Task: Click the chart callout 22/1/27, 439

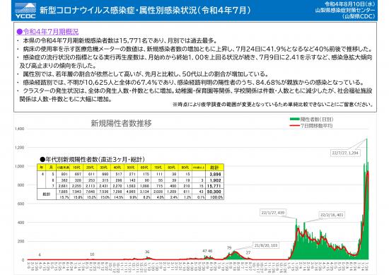Action: click(x=272, y=213)
